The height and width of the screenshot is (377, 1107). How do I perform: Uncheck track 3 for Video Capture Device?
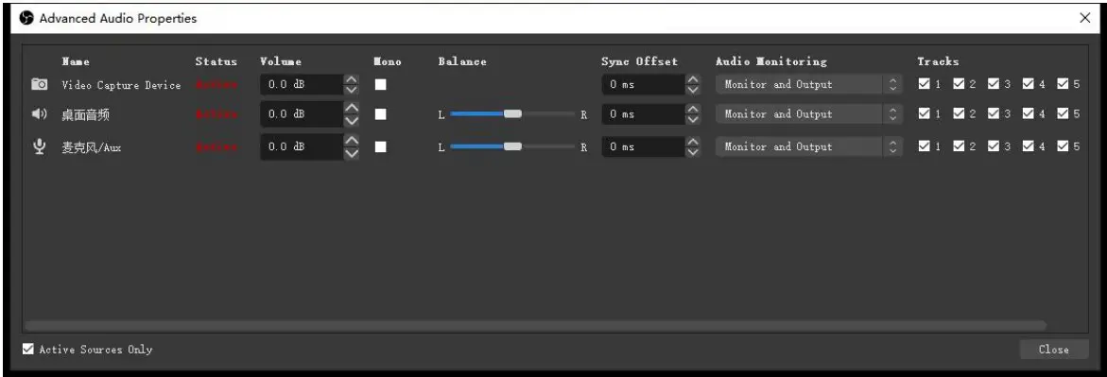coord(994,84)
